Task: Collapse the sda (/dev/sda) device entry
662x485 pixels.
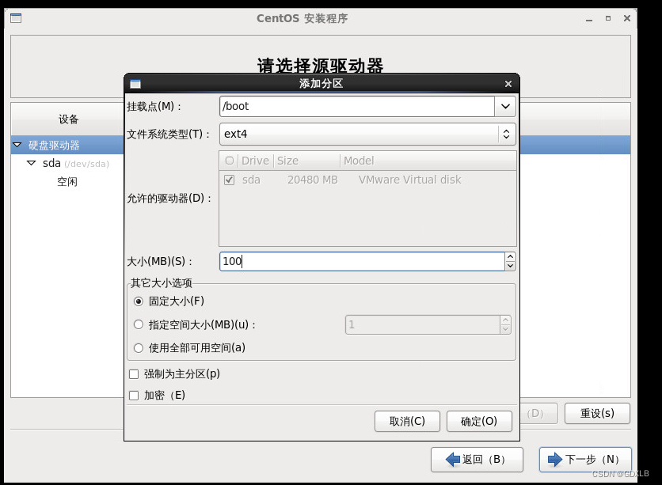Action: pos(30,163)
